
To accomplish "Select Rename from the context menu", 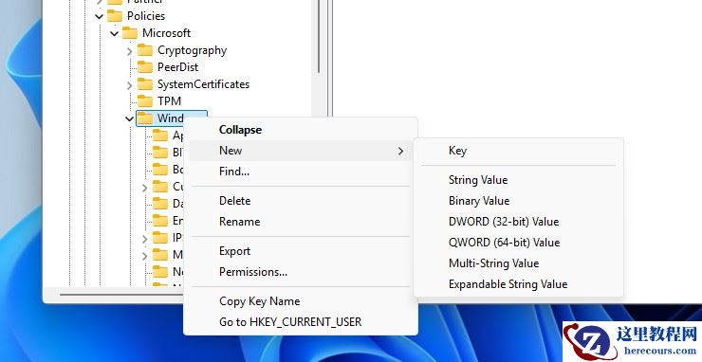I will tap(301, 222).
